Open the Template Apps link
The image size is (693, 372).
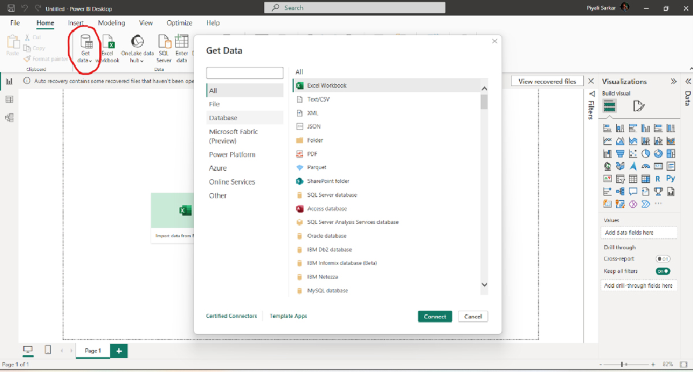288,316
